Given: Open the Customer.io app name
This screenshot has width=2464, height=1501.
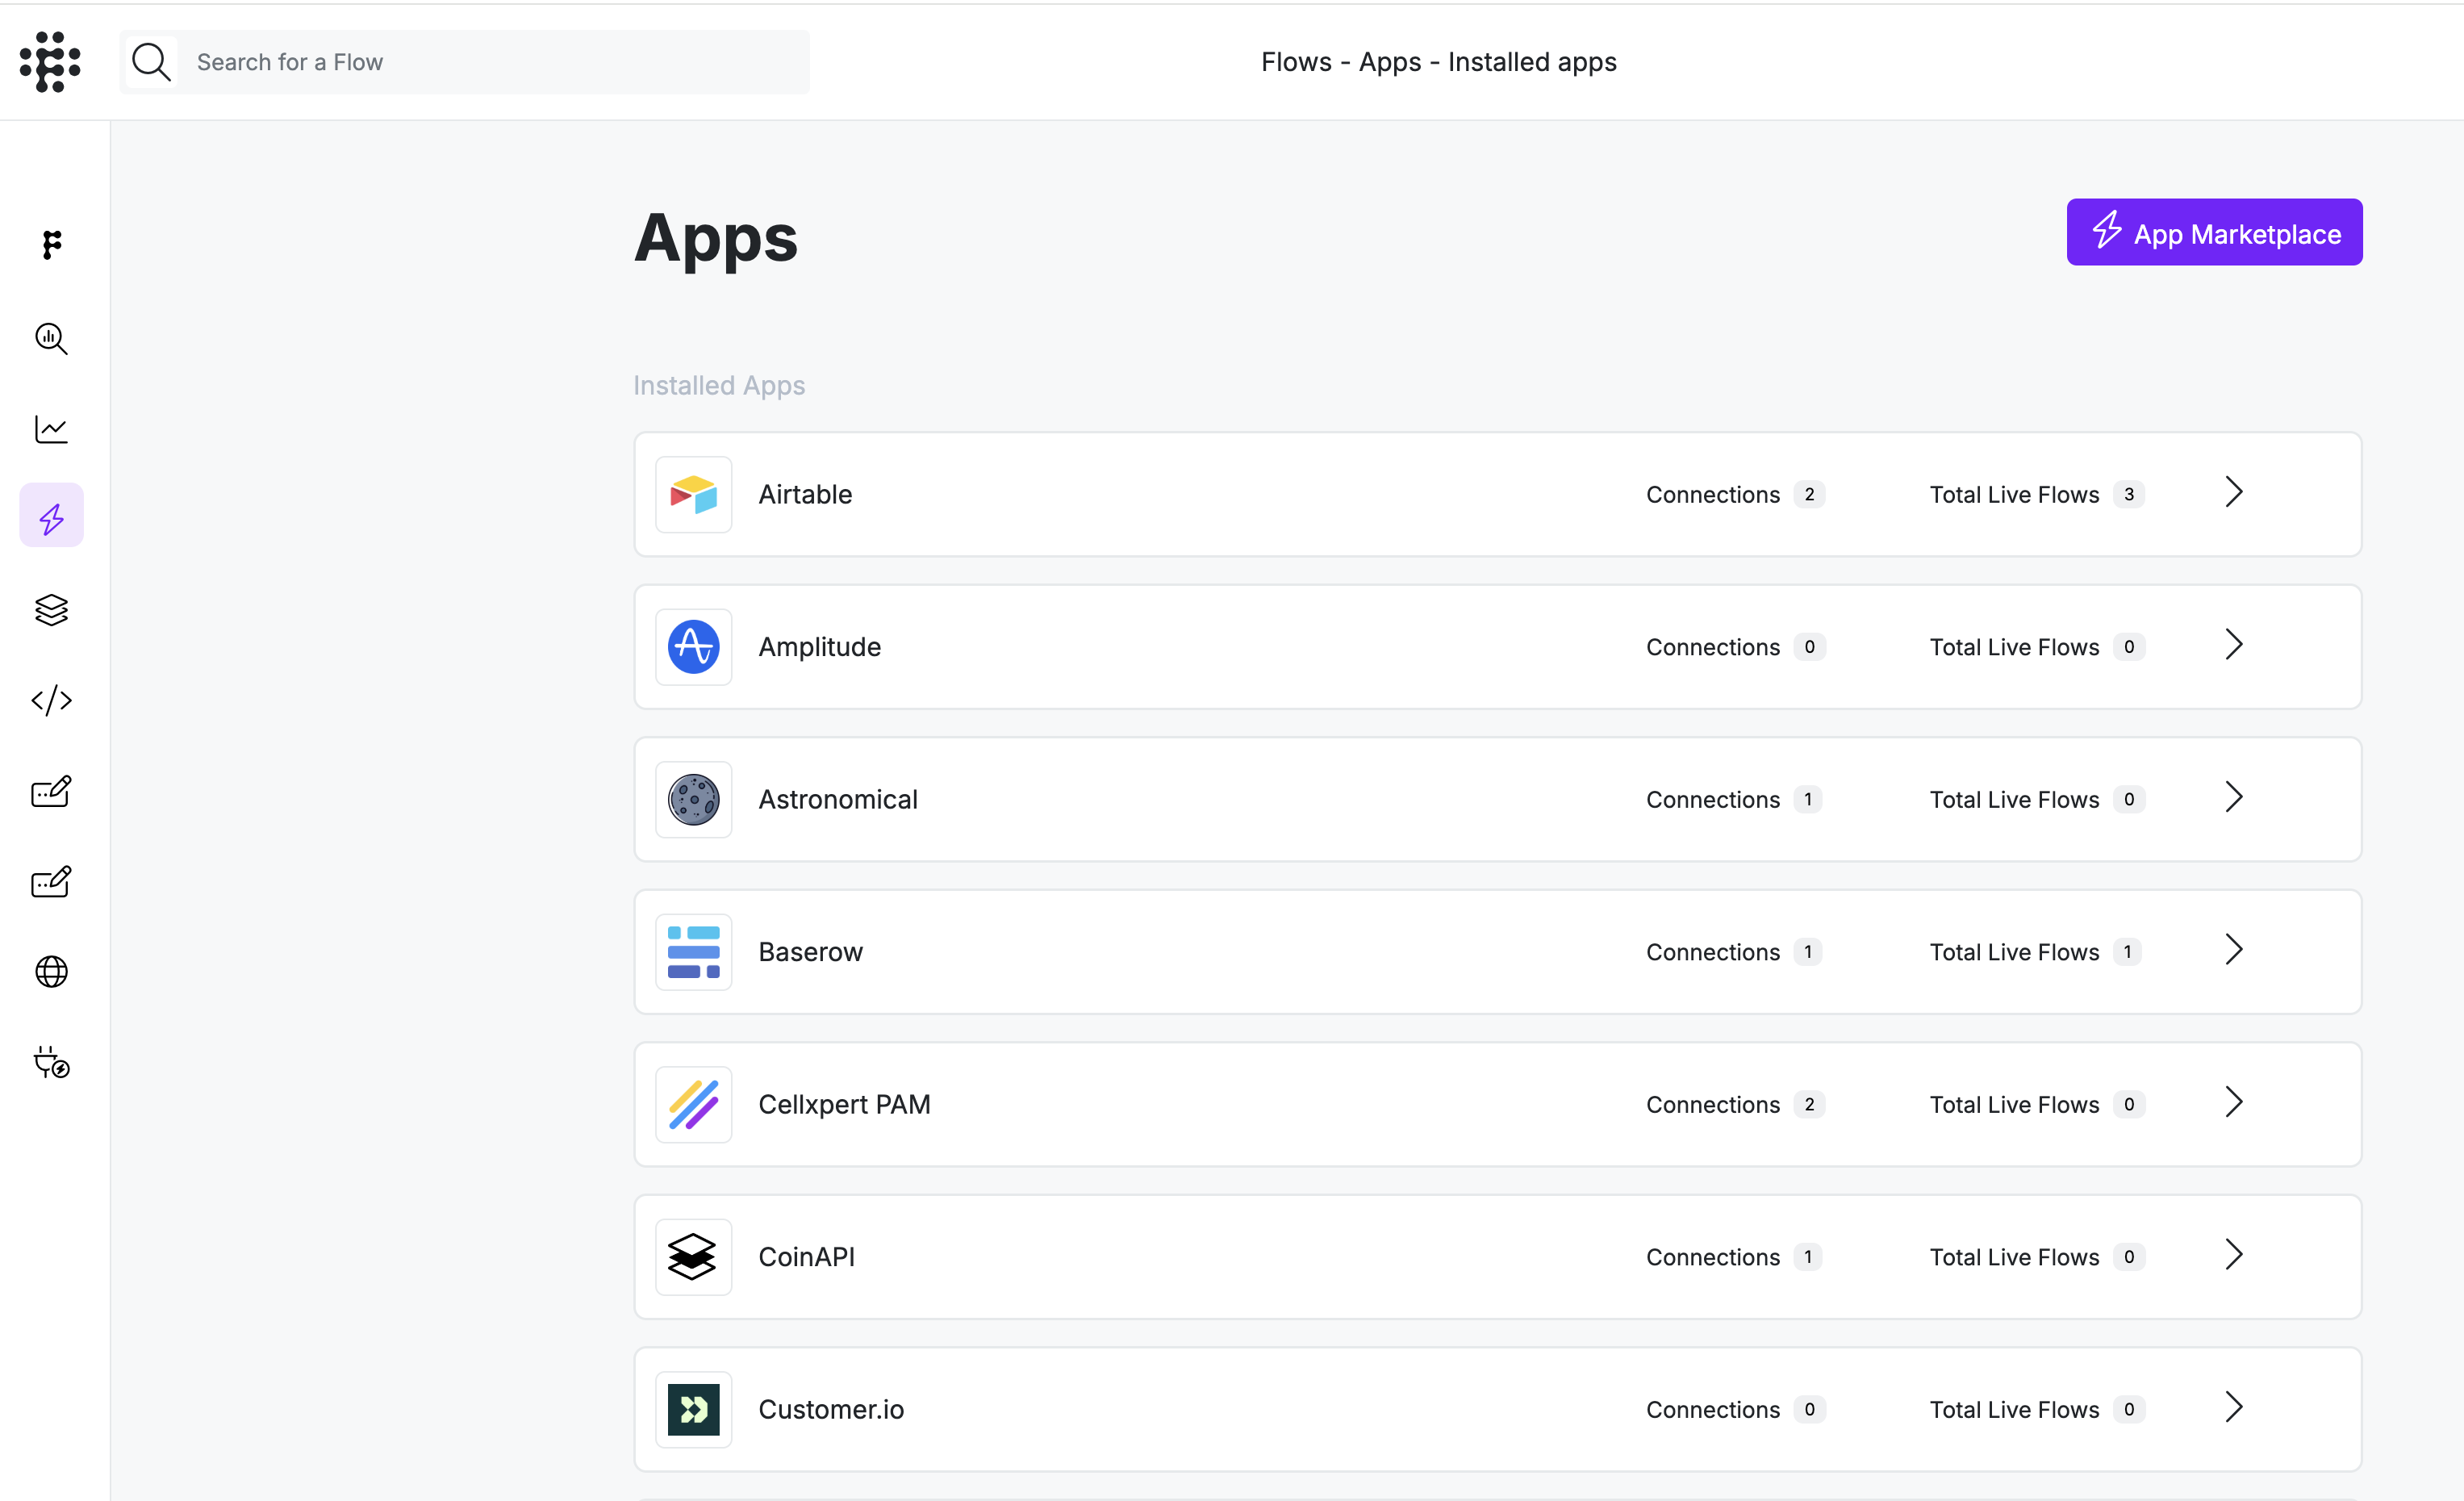Looking at the screenshot, I should tap(831, 1410).
